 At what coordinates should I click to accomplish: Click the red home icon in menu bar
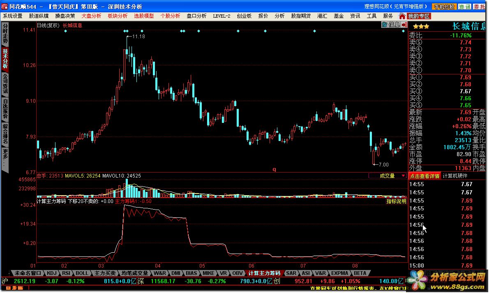pyautogui.click(x=402, y=16)
